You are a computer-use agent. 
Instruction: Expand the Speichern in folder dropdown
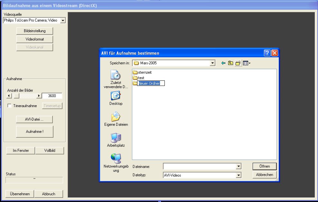pos(212,63)
